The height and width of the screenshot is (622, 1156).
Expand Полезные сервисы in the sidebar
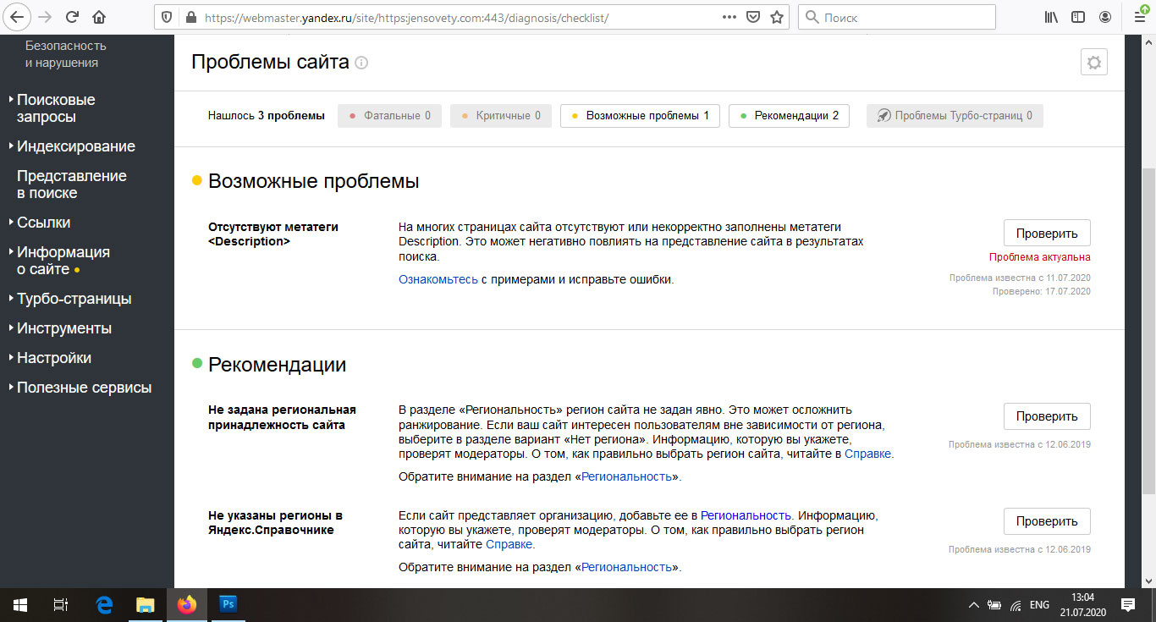point(84,388)
